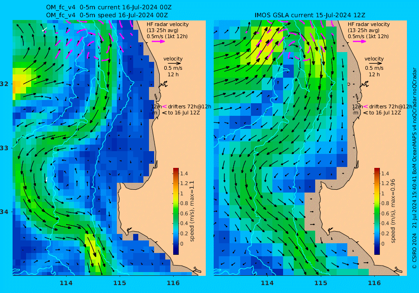This screenshot has width=419, height=293.
Task: Click the right map's speed color bar
Action: click(x=377, y=211)
